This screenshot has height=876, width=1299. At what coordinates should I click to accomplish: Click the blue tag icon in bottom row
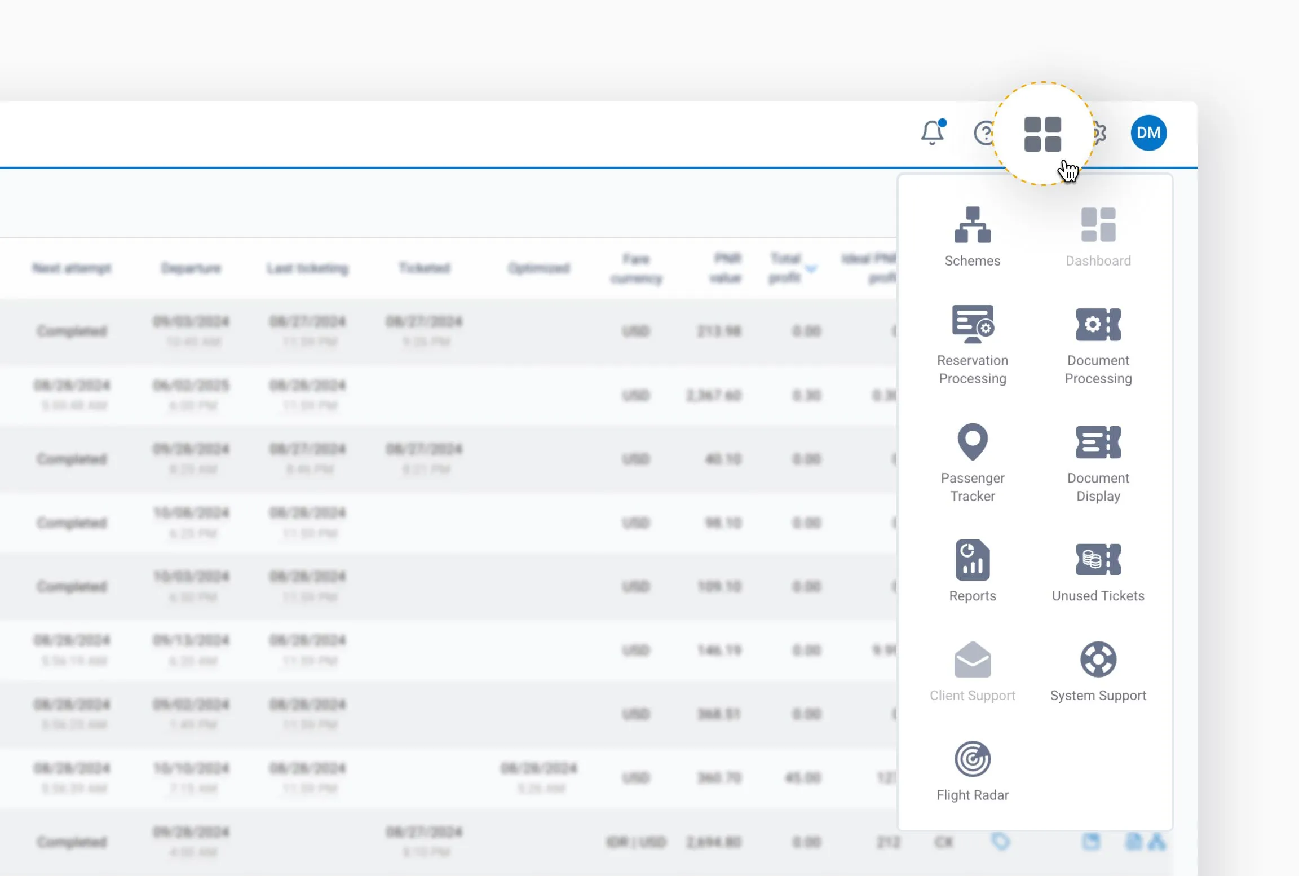tap(1000, 842)
